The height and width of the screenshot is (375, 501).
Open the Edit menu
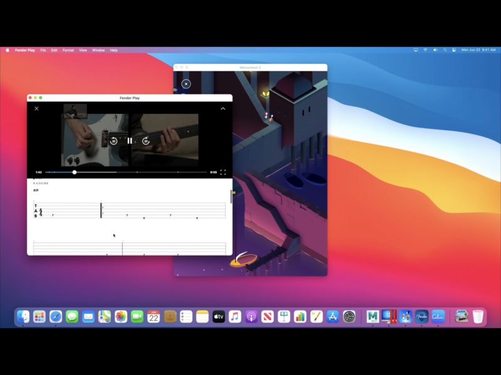click(54, 50)
